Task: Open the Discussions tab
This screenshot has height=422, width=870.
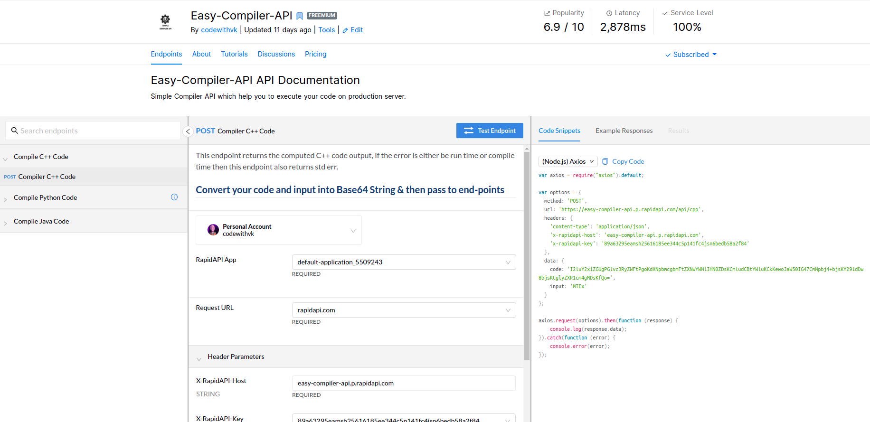Action: [276, 54]
